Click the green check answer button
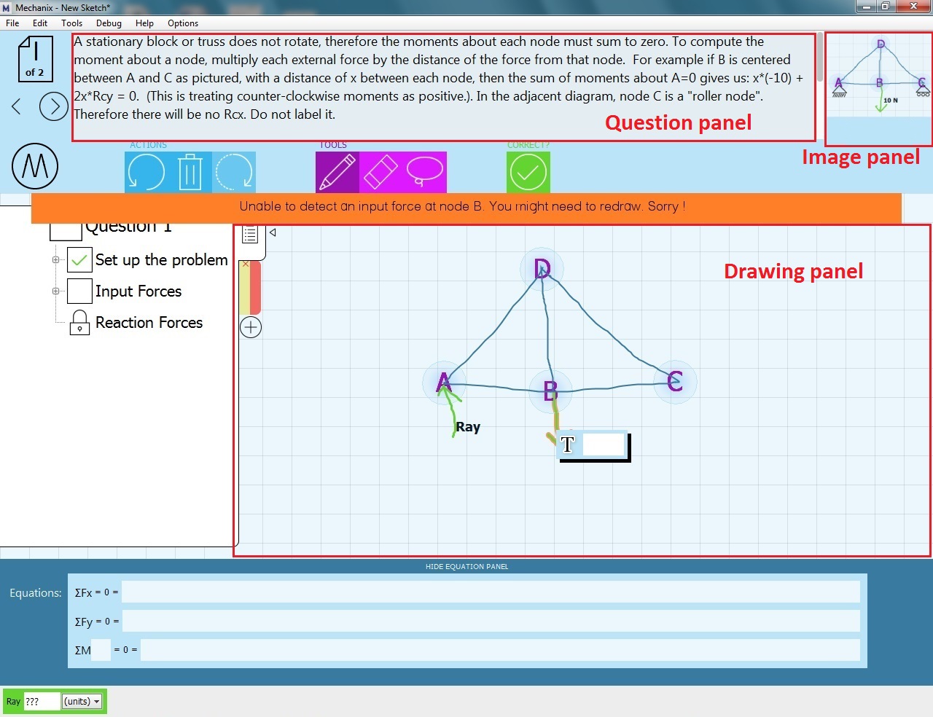Viewport: 933px width, 717px height. [x=528, y=173]
